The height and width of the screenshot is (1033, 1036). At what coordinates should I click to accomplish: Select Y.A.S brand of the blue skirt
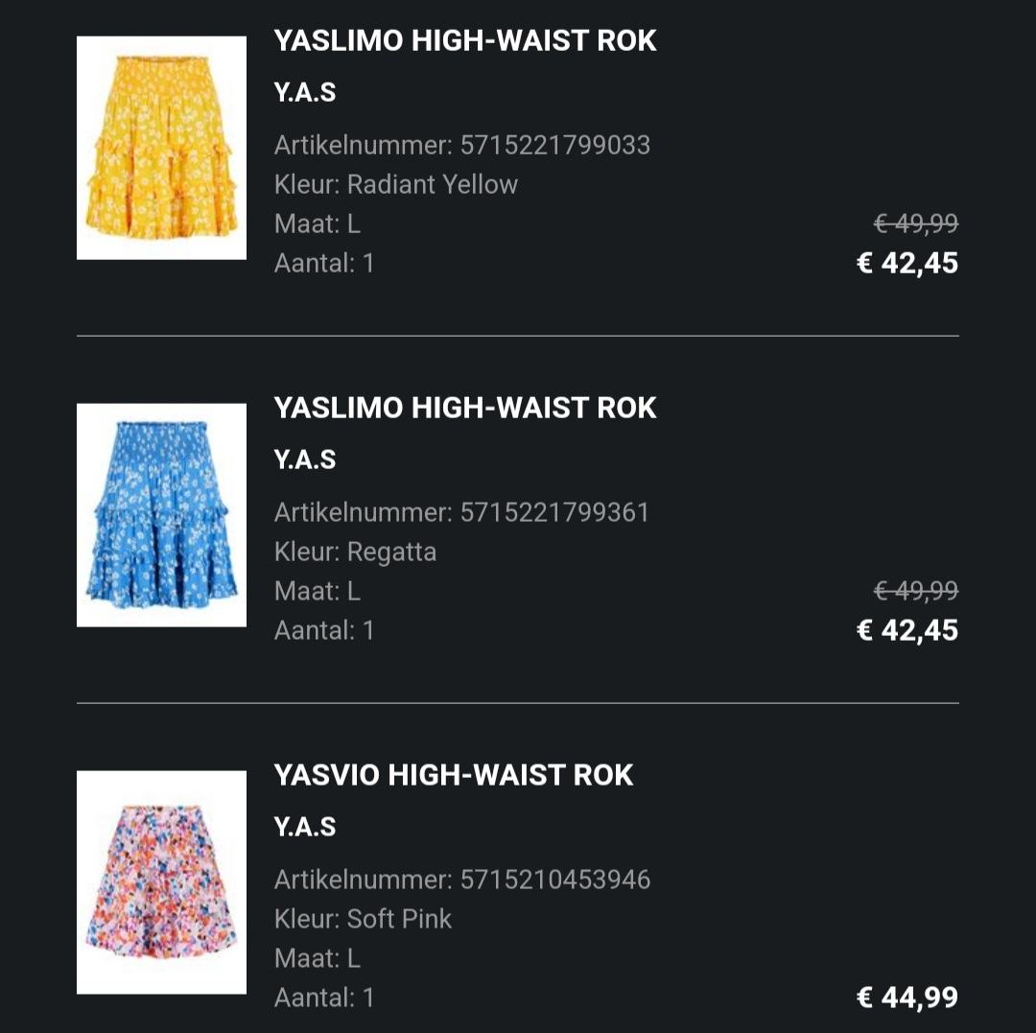pyautogui.click(x=305, y=459)
